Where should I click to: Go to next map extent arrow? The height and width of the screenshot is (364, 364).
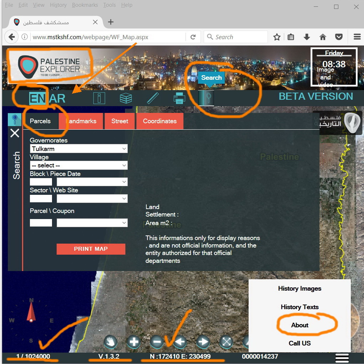pyautogui.click(x=203, y=342)
